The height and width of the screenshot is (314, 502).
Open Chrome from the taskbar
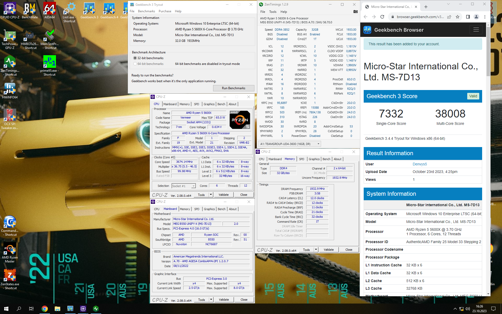coord(45,309)
